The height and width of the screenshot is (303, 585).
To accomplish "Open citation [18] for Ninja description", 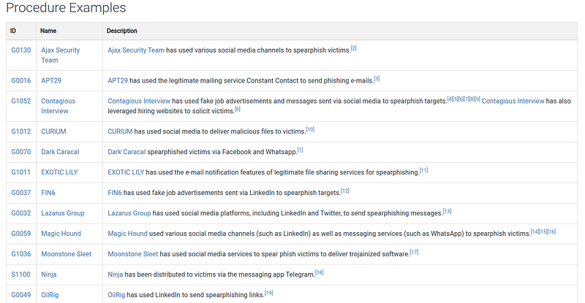I will click(x=320, y=272).
